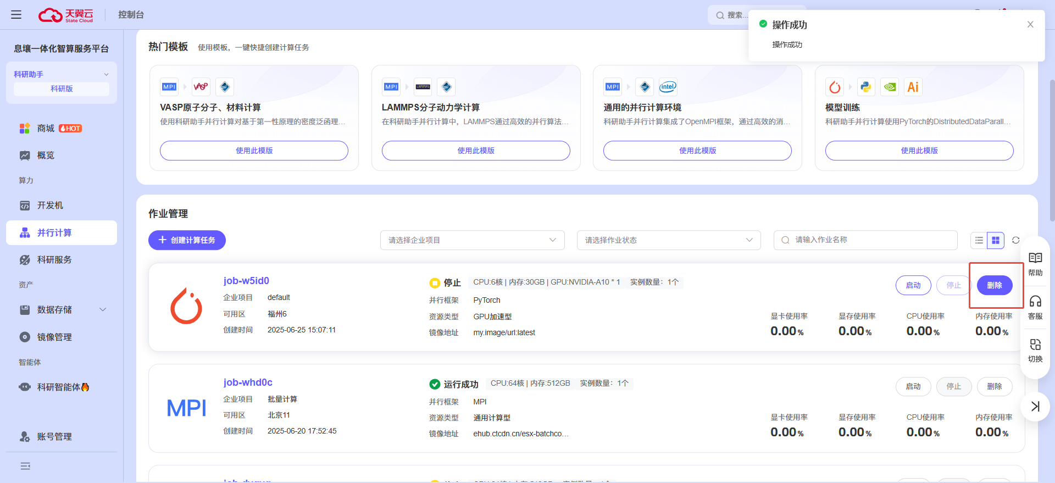The width and height of the screenshot is (1055, 483).
Task: Expand the 科研助手 selector
Action: (x=62, y=74)
